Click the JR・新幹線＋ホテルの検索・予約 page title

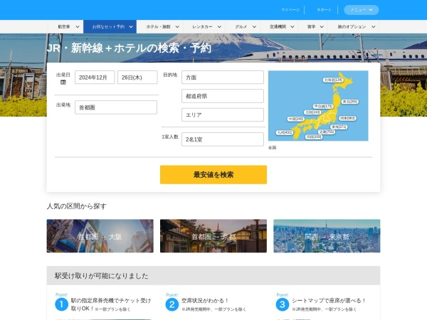click(129, 48)
